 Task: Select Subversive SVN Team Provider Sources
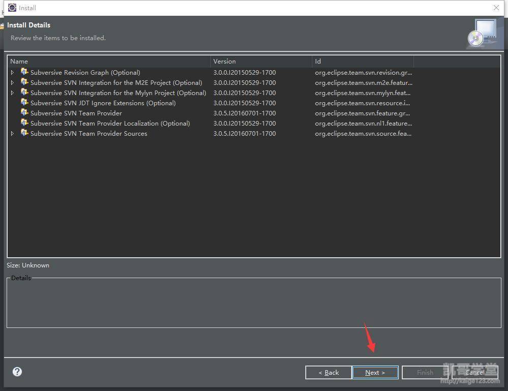point(89,134)
